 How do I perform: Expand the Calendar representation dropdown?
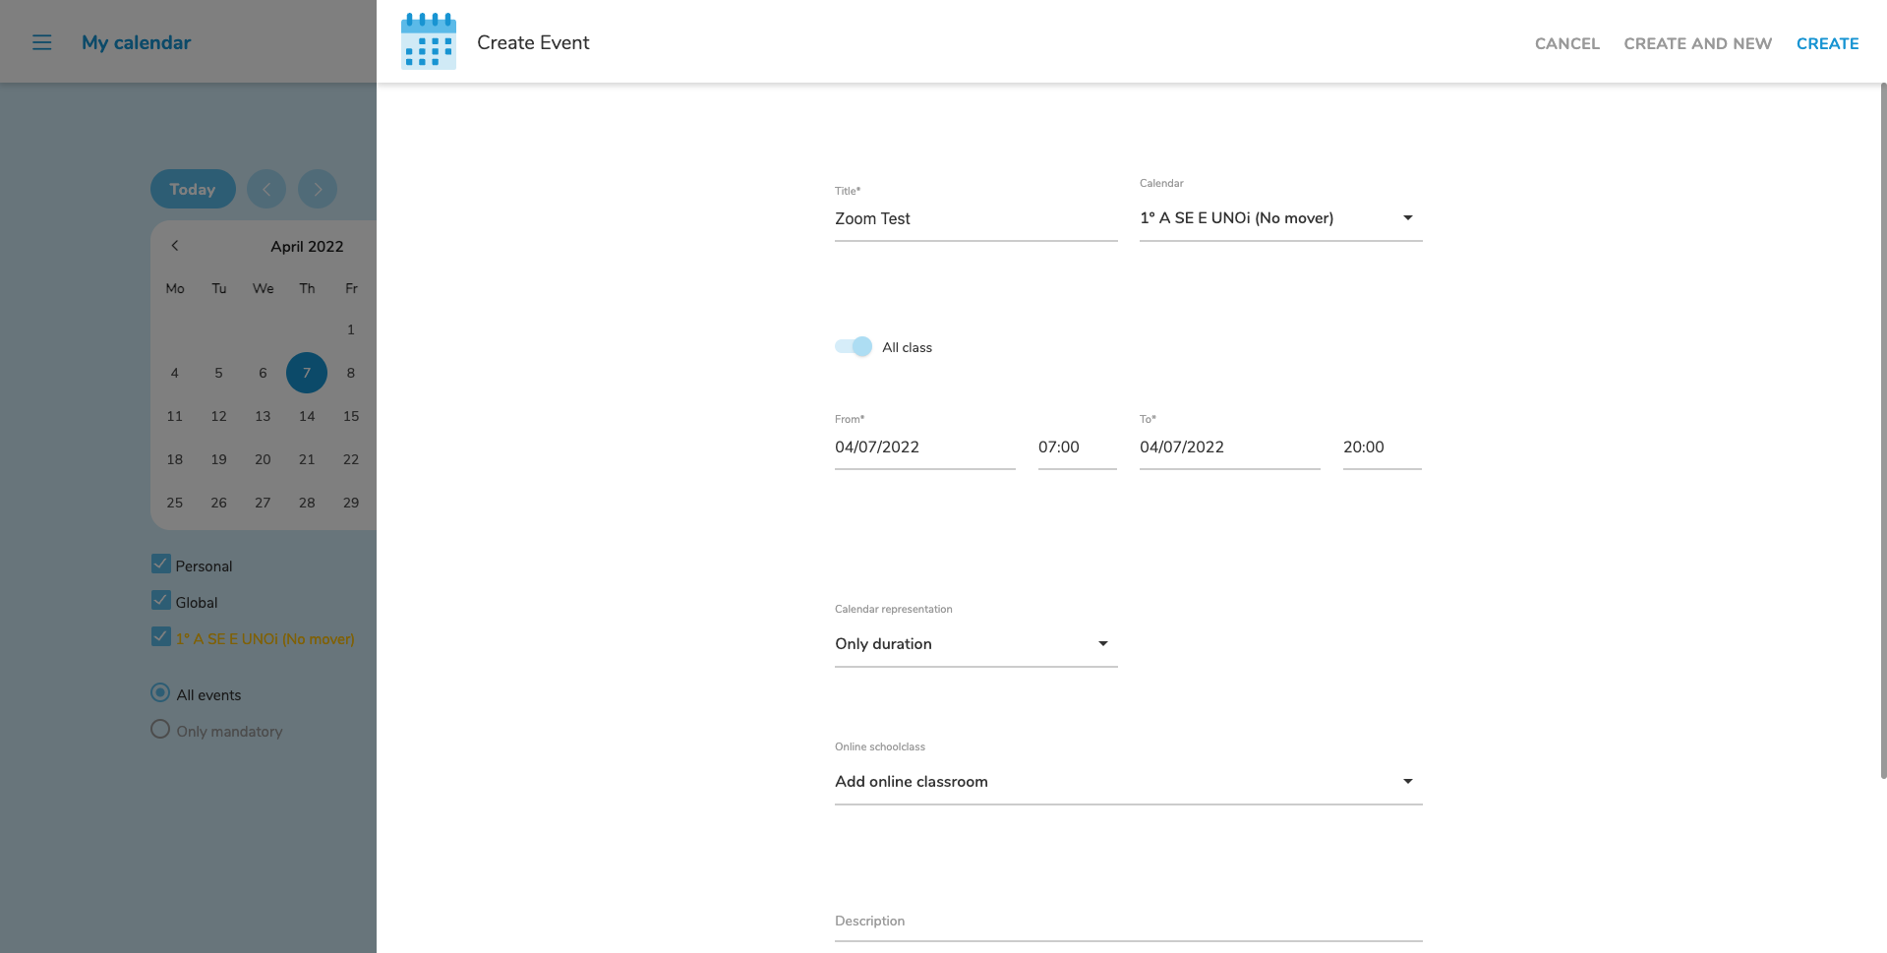tap(975, 644)
